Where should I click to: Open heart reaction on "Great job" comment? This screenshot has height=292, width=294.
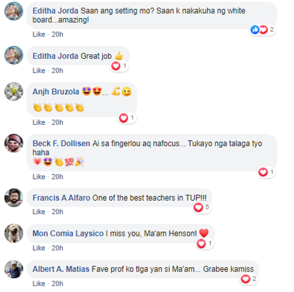(119, 66)
